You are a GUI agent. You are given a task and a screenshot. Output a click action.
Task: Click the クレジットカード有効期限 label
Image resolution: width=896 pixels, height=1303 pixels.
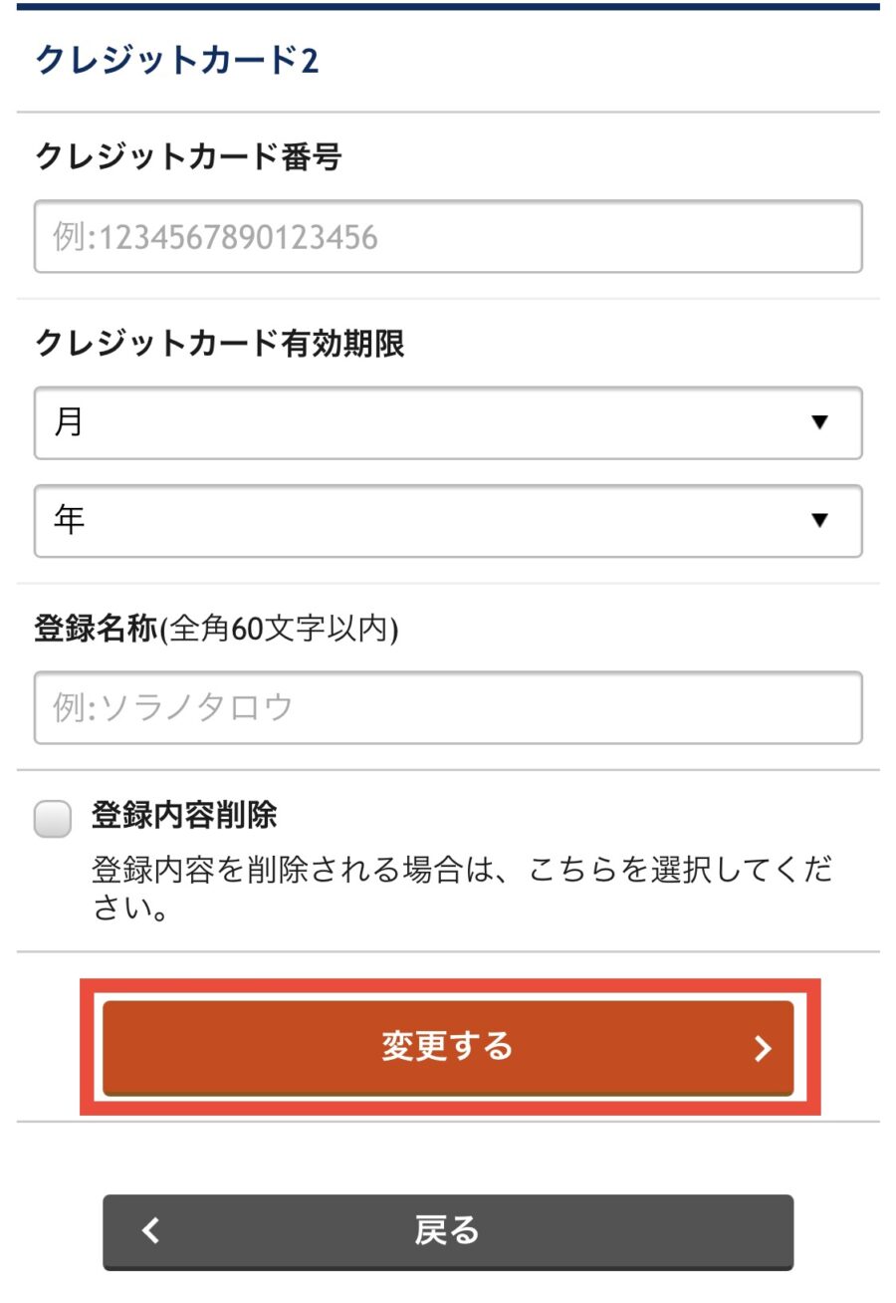(x=220, y=345)
